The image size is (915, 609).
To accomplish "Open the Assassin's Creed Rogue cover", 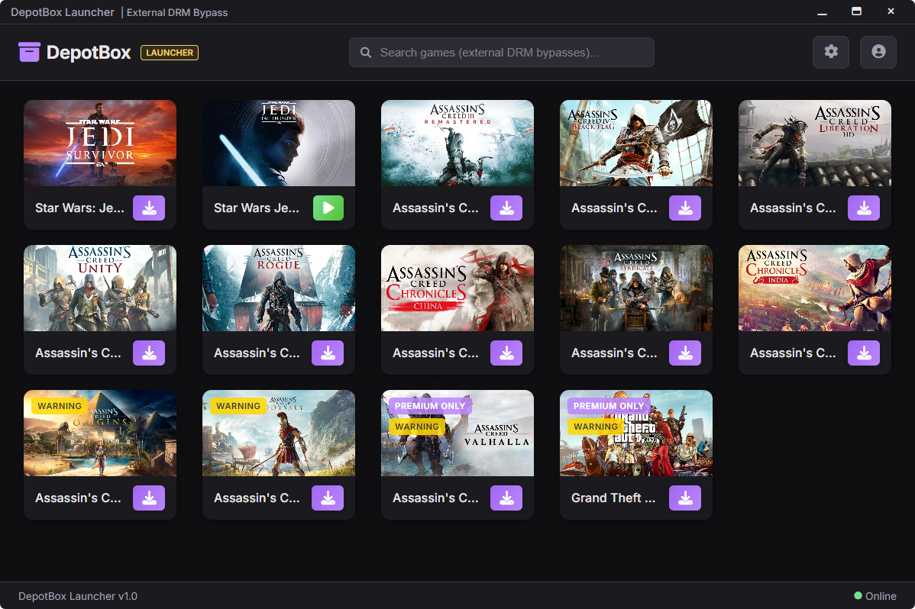I will pos(278,288).
